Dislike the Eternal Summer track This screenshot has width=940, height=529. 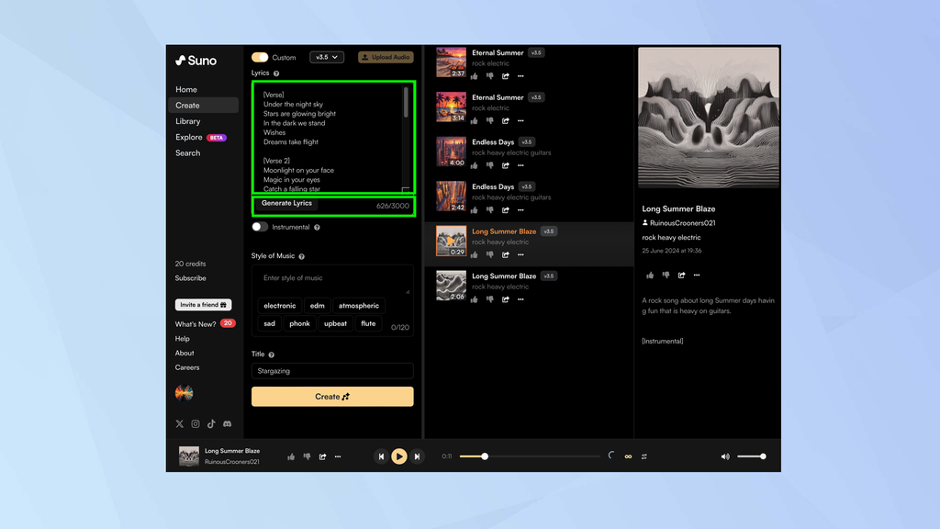[x=488, y=77]
